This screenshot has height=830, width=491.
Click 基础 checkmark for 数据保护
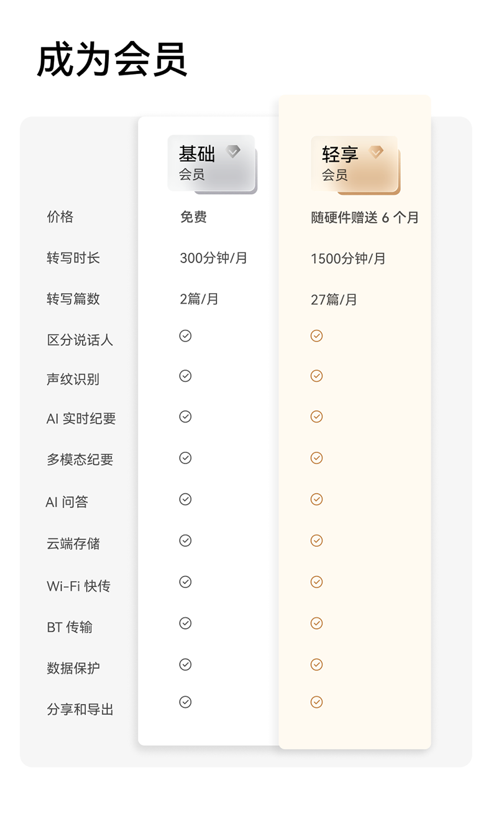pyautogui.click(x=185, y=664)
